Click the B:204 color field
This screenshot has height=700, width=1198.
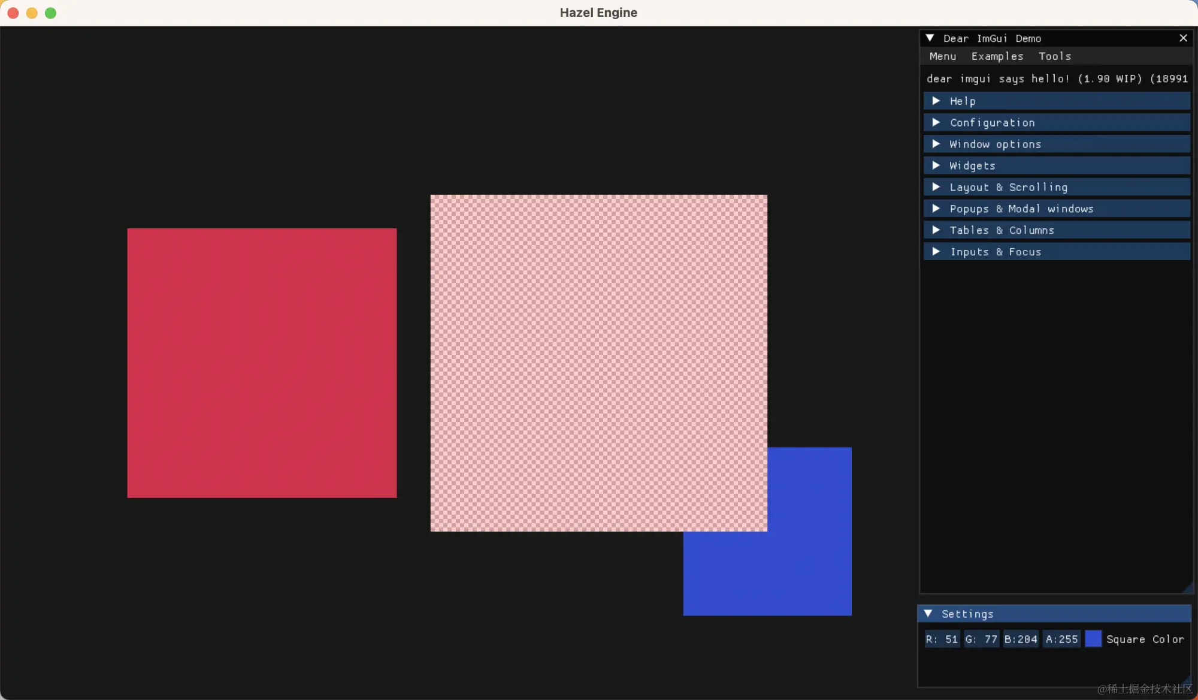coord(1021,639)
